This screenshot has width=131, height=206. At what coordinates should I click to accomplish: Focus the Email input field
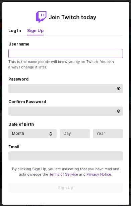pos(66,156)
